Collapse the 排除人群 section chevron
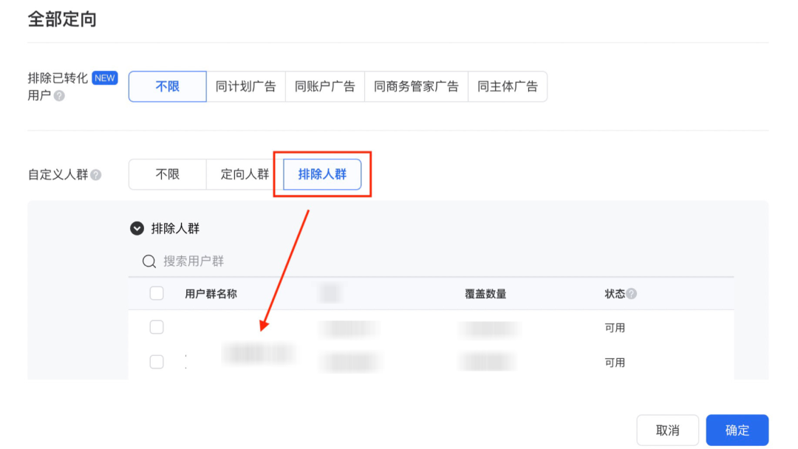 tap(137, 228)
